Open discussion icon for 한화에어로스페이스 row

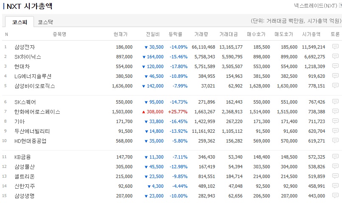tap(335, 111)
